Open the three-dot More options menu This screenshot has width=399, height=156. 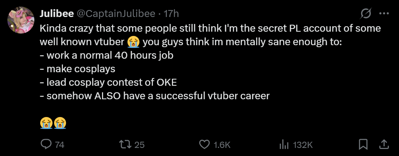pyautogui.click(x=384, y=14)
